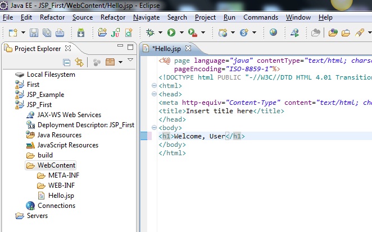Open the File menu

tap(8, 17)
